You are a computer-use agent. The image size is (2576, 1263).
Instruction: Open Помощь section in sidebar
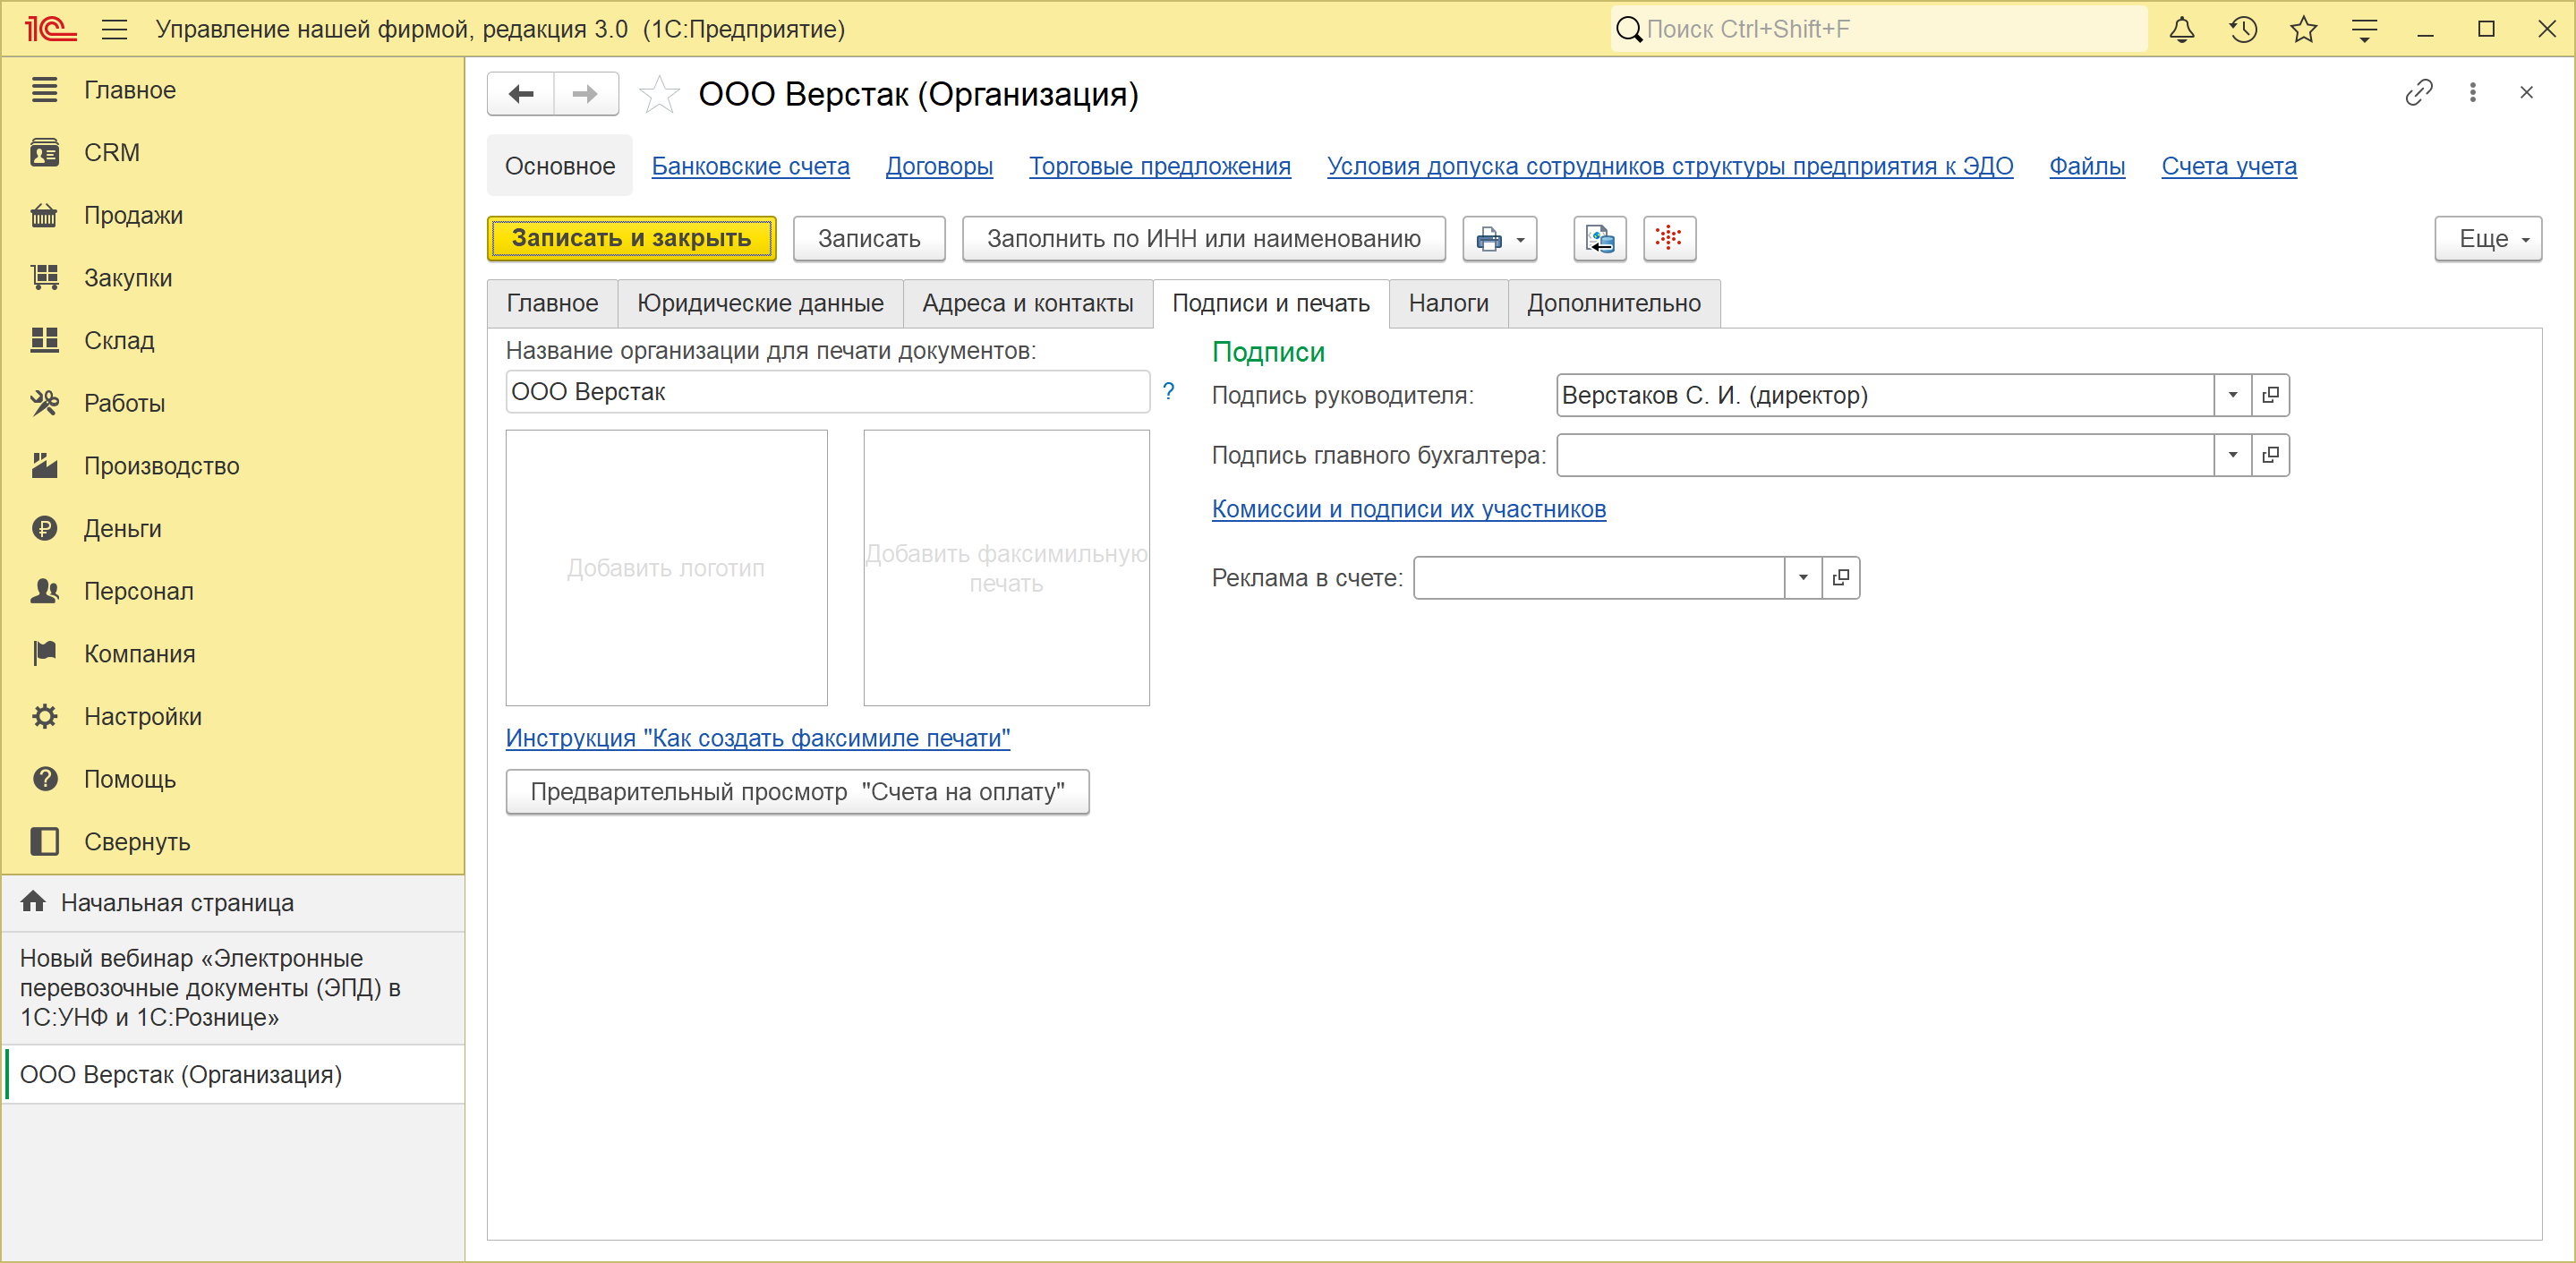click(233, 779)
